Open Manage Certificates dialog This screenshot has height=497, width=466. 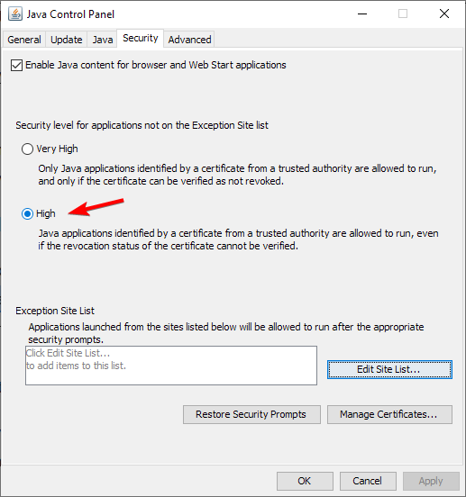click(x=389, y=414)
